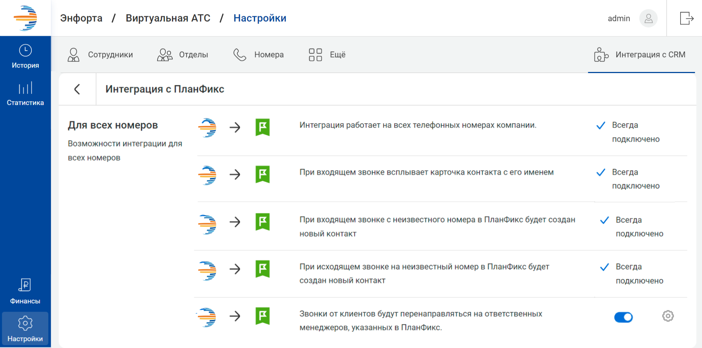This screenshot has height=348, width=702.
Task: Click text 'Интеграция работает на всех телефонных номерах компании.'
Action: click(418, 125)
